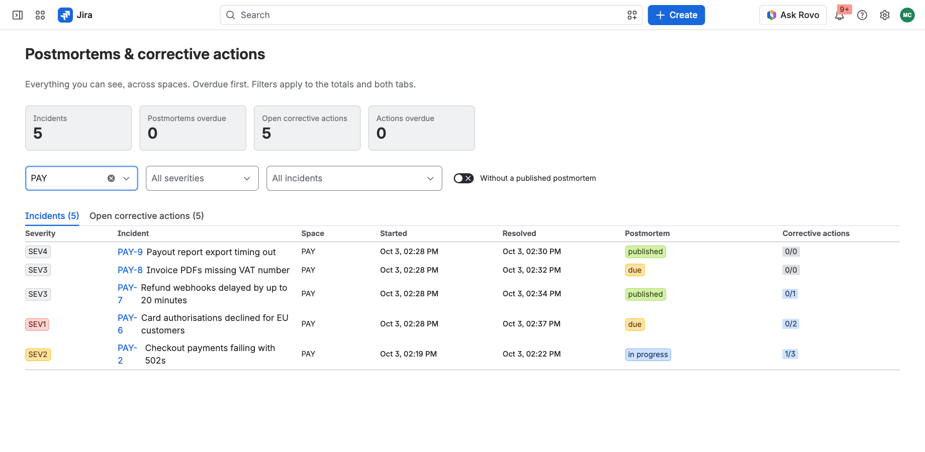This screenshot has height=452, width=925.
Task: Click the Incidents summary card
Action: pos(78,128)
